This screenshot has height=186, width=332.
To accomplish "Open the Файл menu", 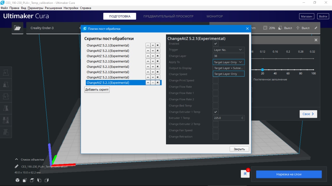I will [4, 8].
